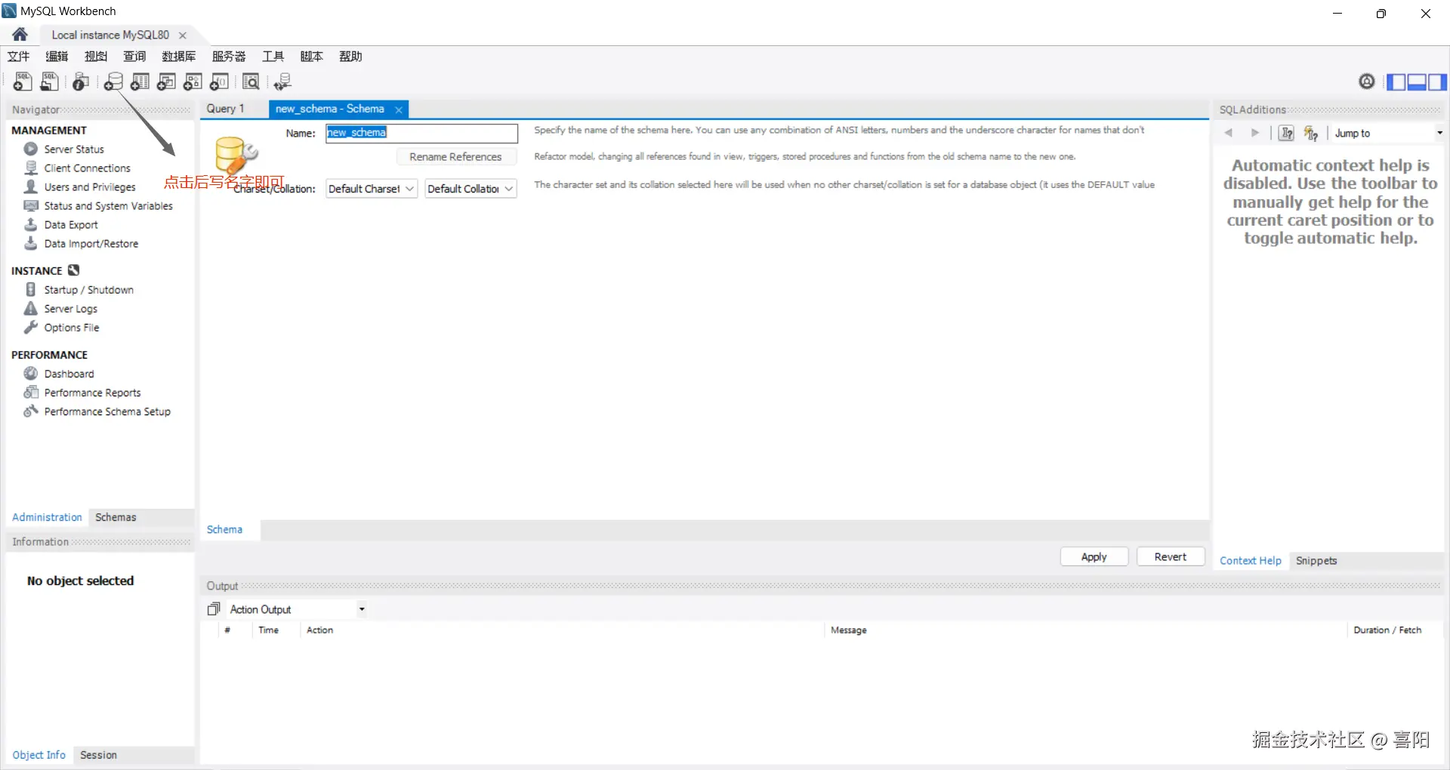
Task: Click the icon beside INSTANCE heading
Action: tap(73, 270)
